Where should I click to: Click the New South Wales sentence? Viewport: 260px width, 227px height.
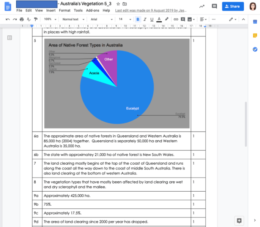[109, 155]
